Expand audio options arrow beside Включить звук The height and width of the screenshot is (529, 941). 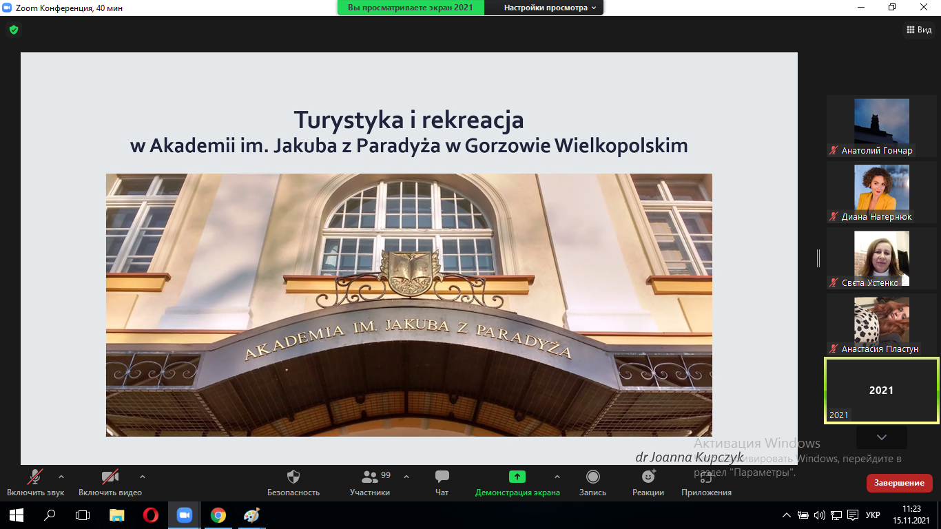[x=61, y=477]
